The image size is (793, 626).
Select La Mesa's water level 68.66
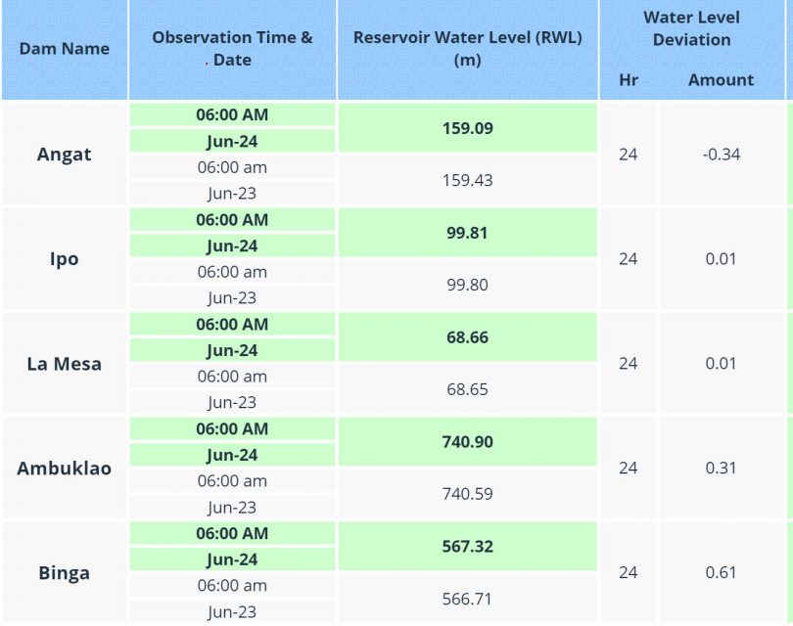click(467, 337)
